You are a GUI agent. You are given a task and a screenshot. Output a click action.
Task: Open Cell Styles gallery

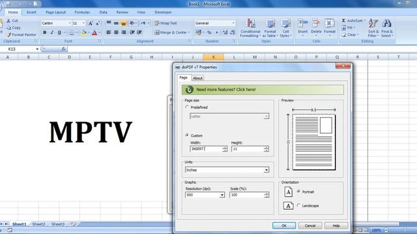[285, 28]
